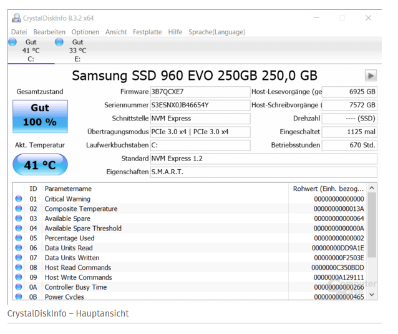Click status orb for Critical Warning row

coord(19,199)
